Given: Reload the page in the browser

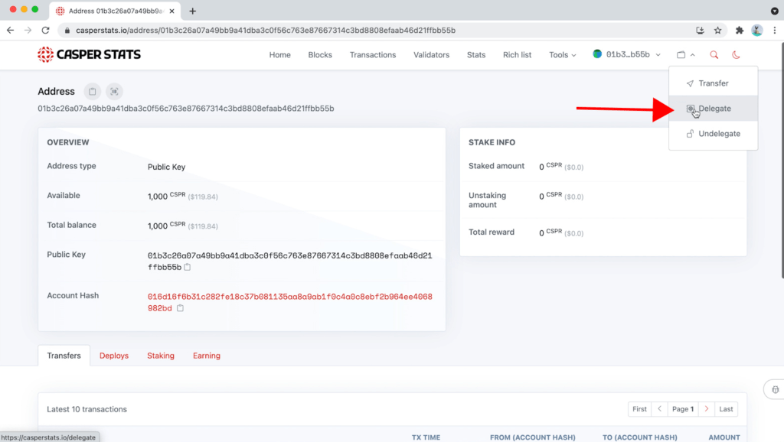Looking at the screenshot, I should [x=45, y=31].
